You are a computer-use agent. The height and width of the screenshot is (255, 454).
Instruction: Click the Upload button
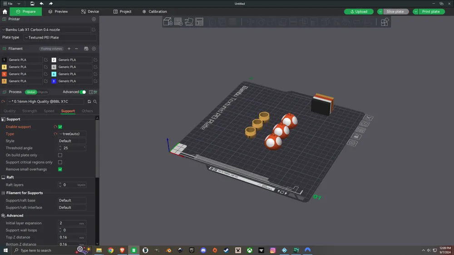click(359, 12)
